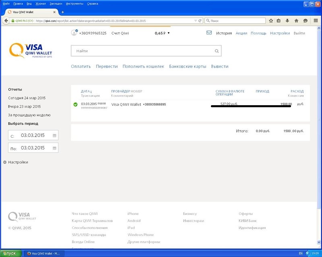This screenshot has height=257, width=322.
Task: Click the С start date field
Action: pos(33,135)
